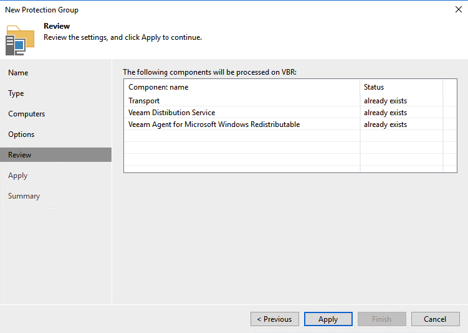Viewport: 468px width, 333px height.
Task: Click Veeam Distribution Service's already exists status
Action: 385,113
